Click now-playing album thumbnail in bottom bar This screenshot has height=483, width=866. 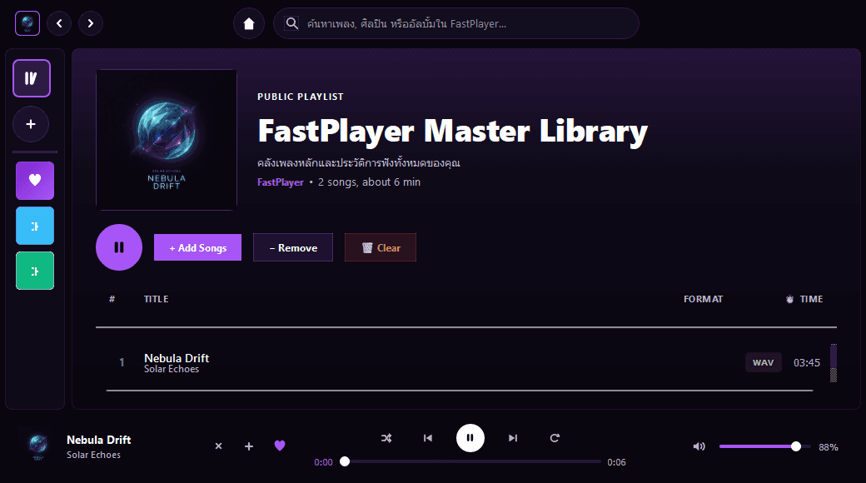point(38,446)
